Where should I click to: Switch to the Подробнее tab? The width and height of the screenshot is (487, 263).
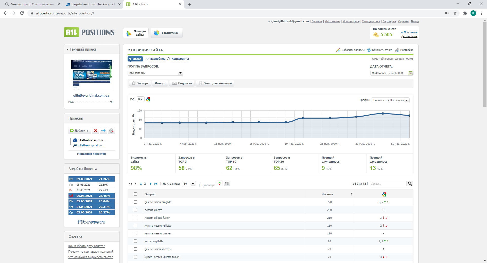(157, 59)
